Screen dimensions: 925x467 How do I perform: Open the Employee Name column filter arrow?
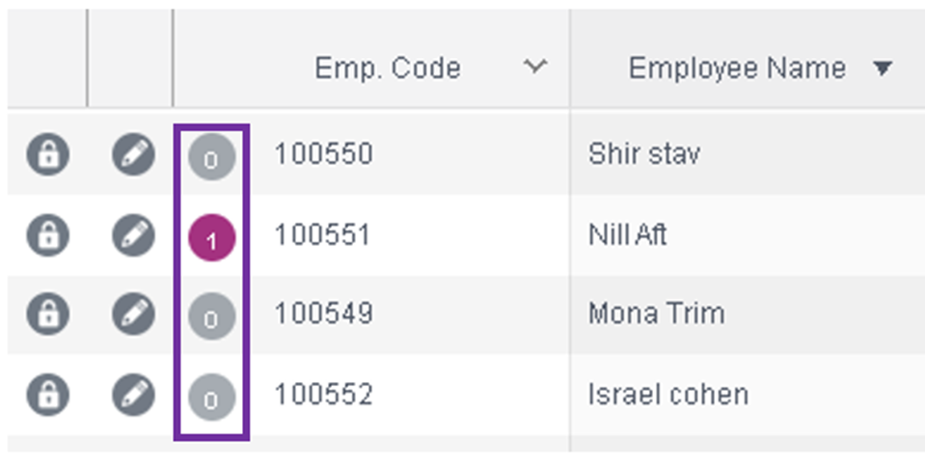pos(883,69)
